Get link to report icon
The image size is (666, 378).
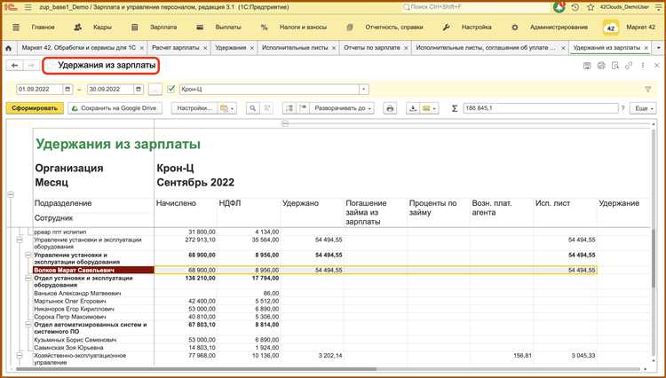coord(629,66)
